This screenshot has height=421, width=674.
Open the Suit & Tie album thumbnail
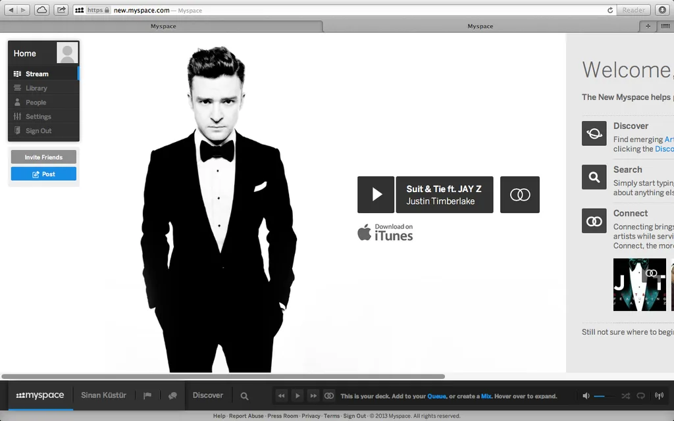(640, 284)
